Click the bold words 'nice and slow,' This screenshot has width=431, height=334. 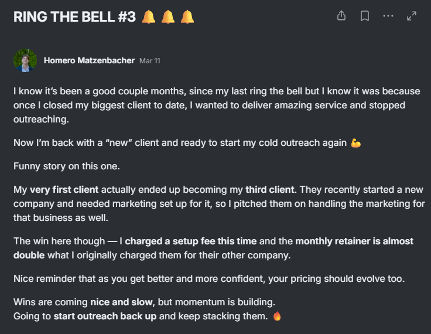click(122, 302)
